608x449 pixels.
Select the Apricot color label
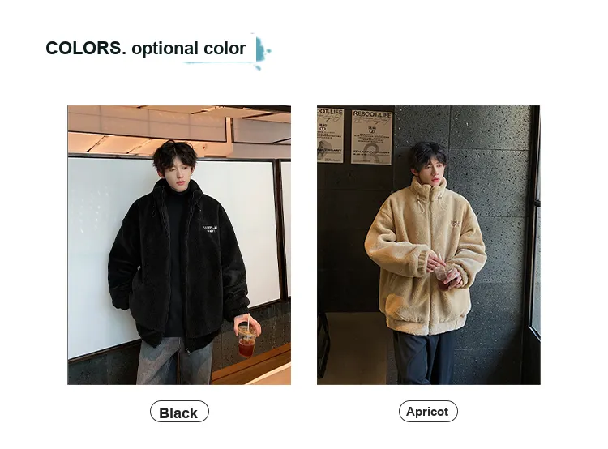(x=428, y=412)
